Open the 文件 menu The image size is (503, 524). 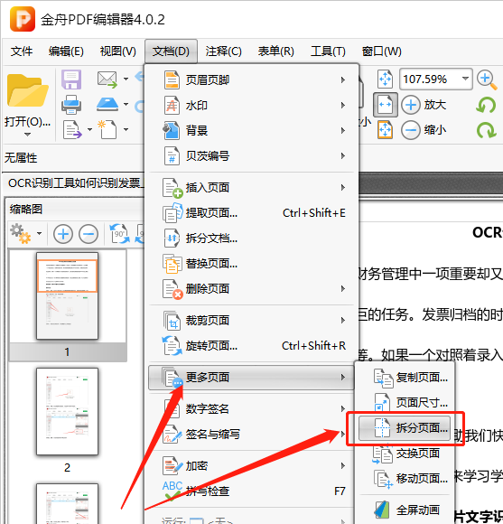22,51
